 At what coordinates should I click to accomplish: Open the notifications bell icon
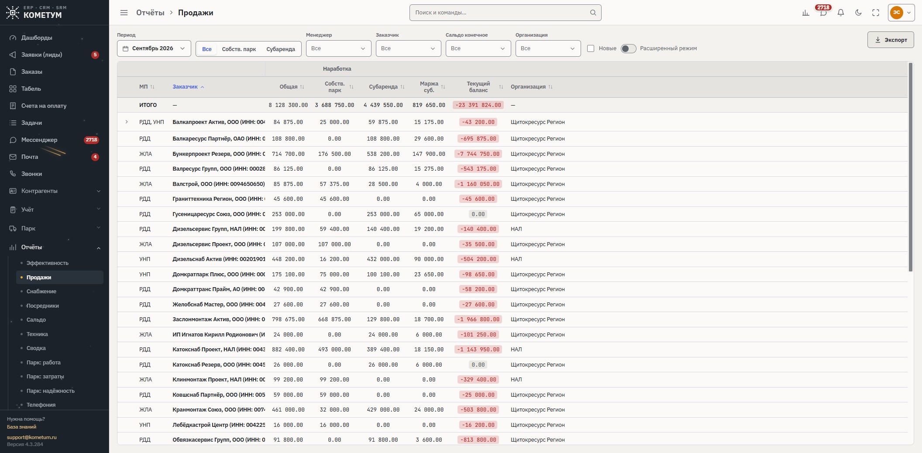point(840,13)
